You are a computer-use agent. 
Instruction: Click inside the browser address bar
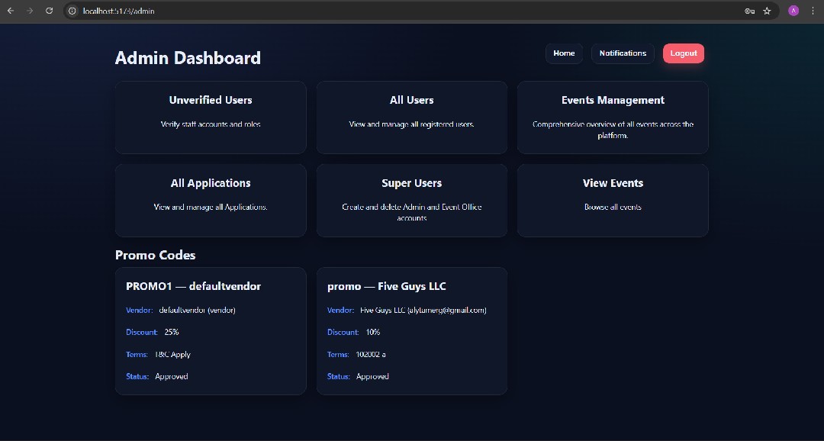tap(229, 11)
